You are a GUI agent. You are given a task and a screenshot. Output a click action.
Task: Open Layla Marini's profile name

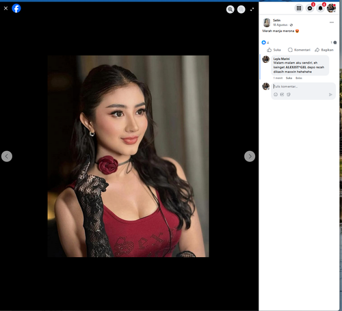click(x=281, y=59)
